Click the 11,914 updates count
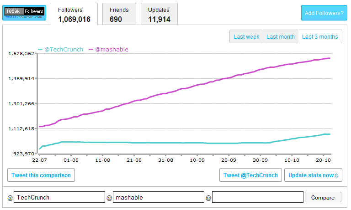Viewport: 351px width, 210px height. coord(159,20)
